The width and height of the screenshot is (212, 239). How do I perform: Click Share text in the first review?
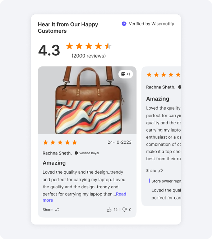(47, 210)
